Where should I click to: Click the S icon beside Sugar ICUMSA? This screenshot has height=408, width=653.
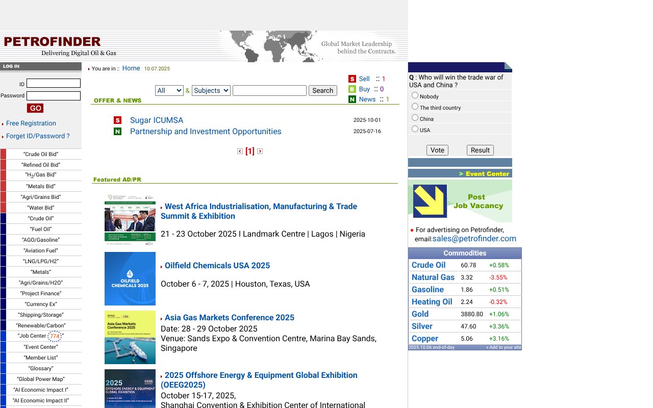click(117, 120)
